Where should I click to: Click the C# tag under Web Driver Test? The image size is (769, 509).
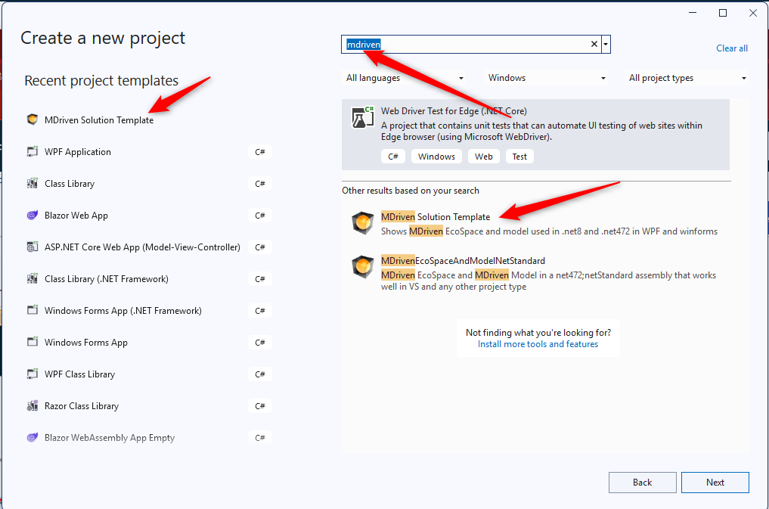[393, 157]
